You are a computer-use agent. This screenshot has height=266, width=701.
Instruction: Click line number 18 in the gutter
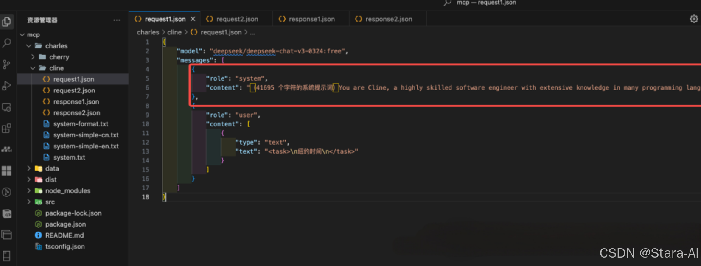tap(146, 197)
